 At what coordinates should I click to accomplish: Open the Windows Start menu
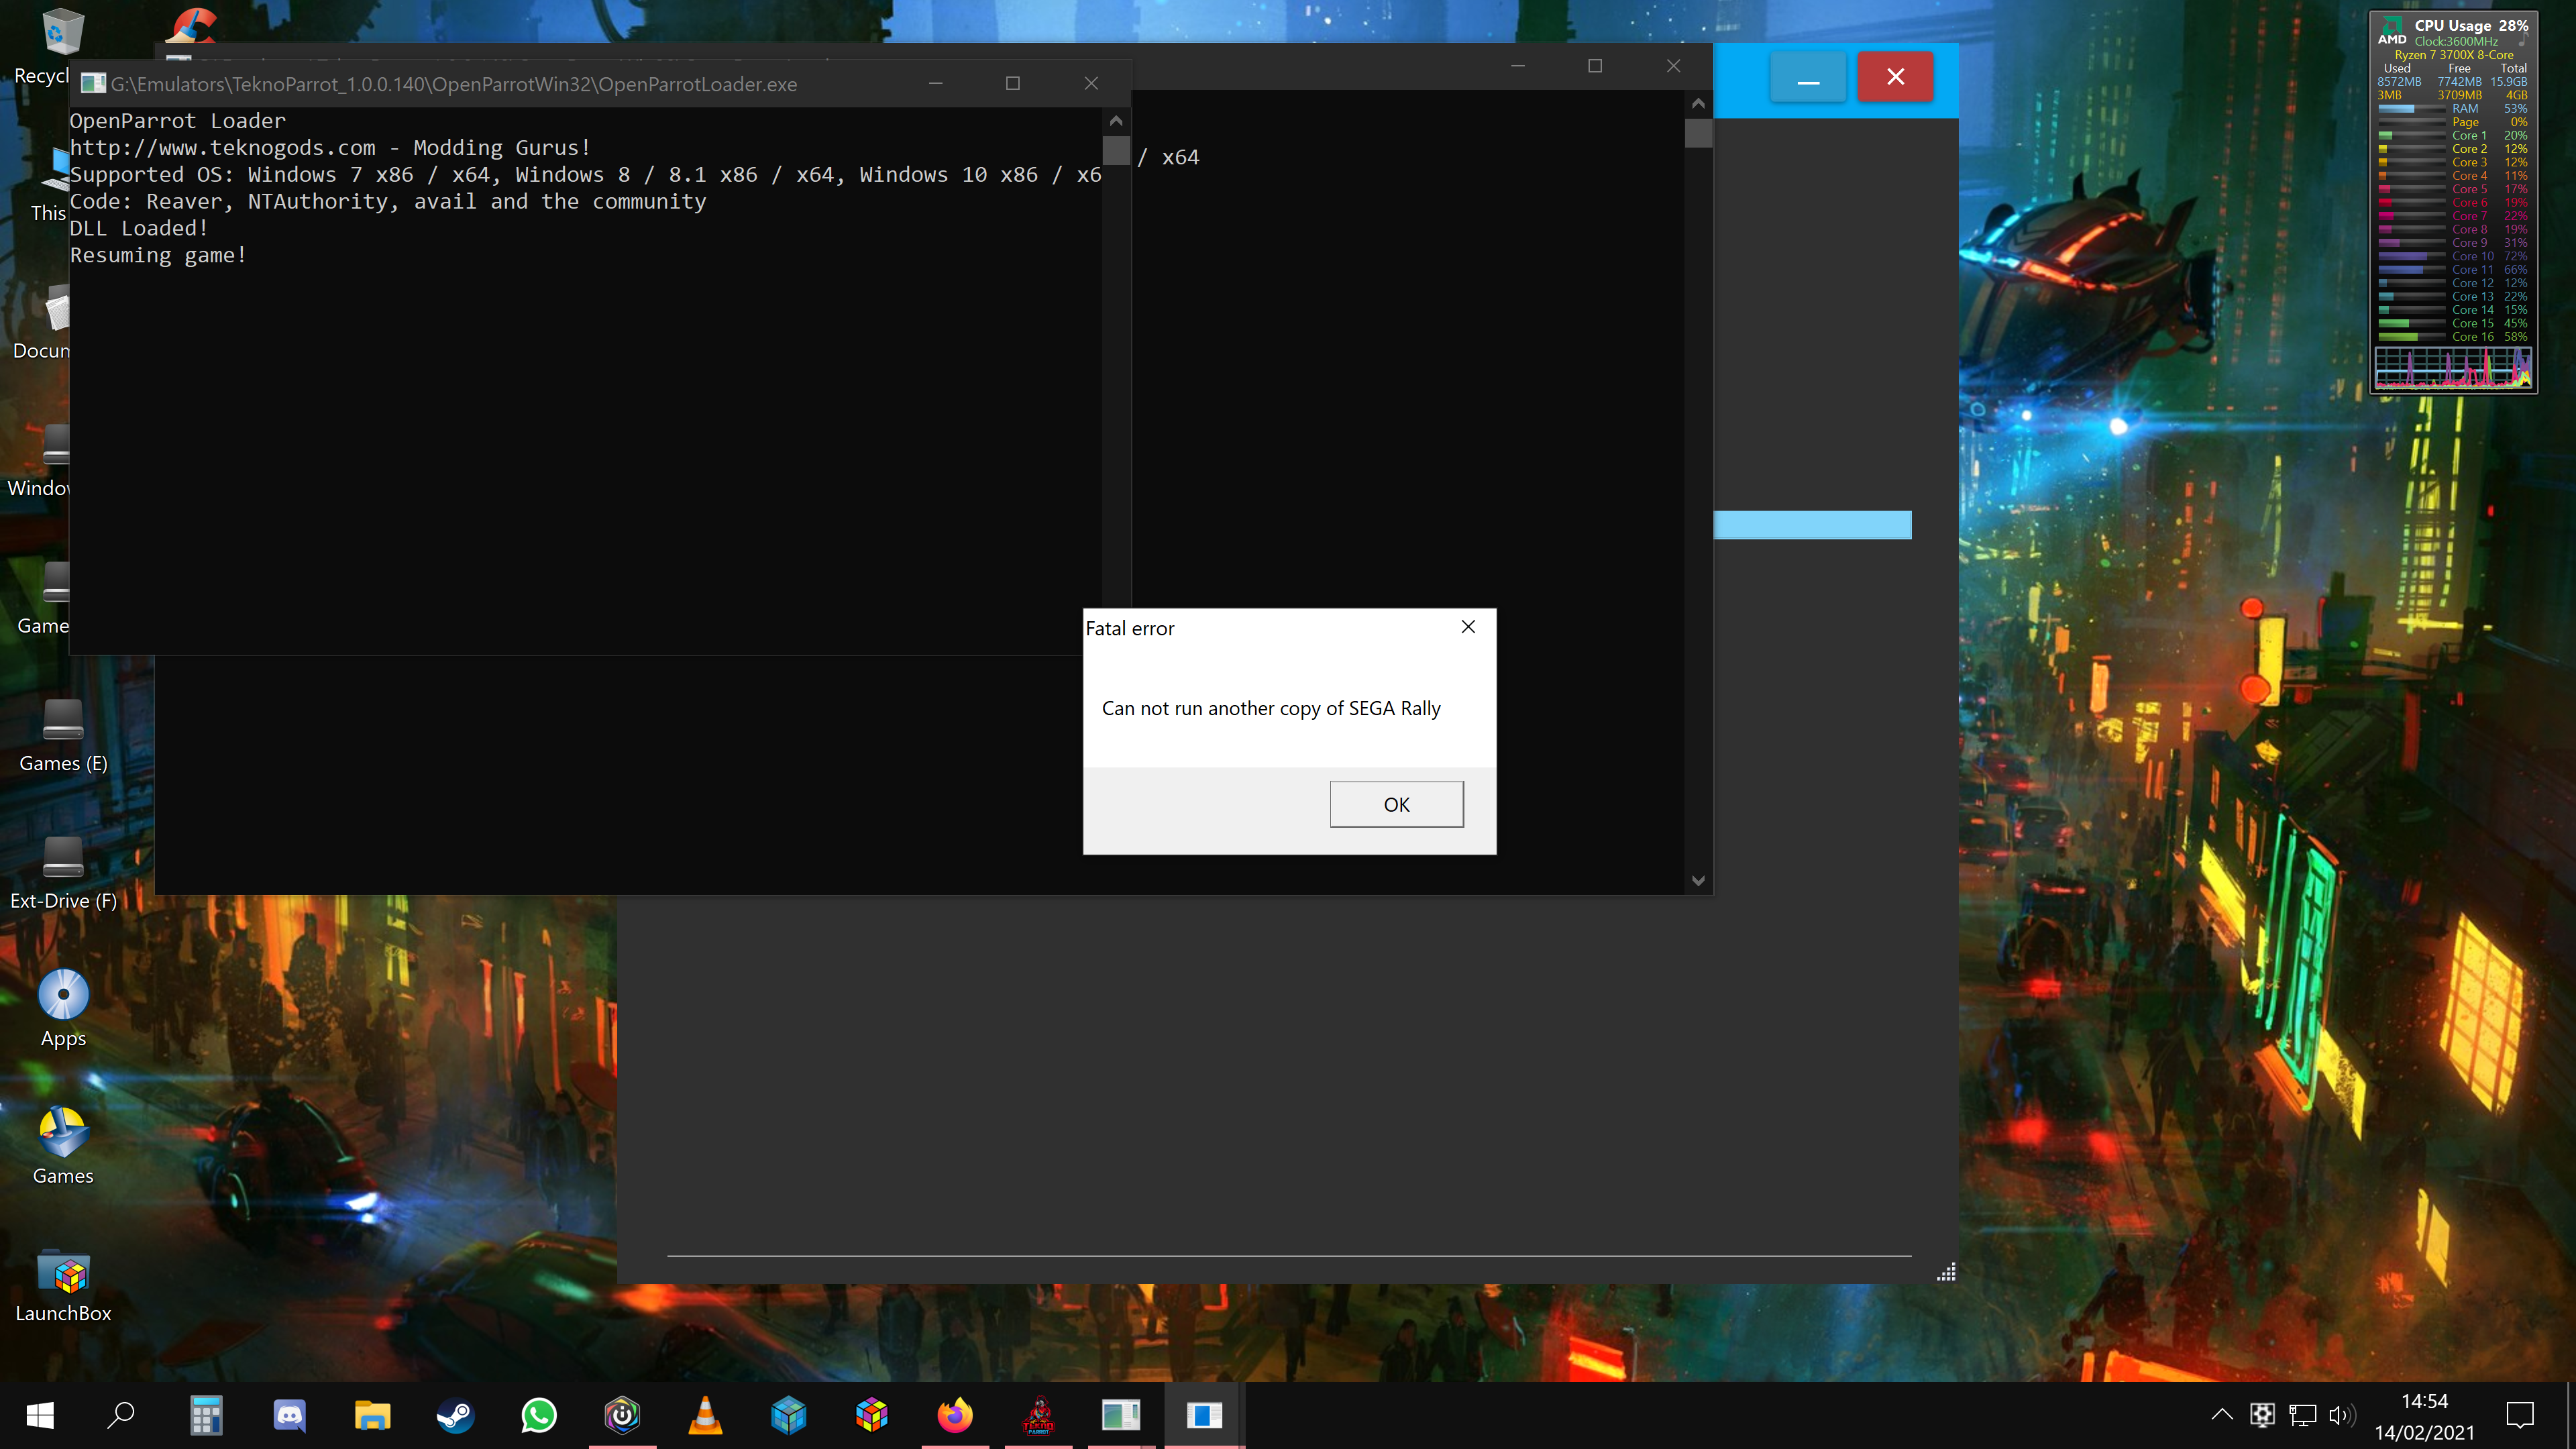pos(40,1415)
